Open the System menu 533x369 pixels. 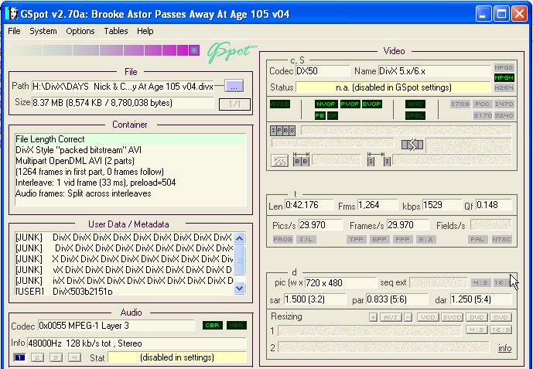pyautogui.click(x=43, y=31)
